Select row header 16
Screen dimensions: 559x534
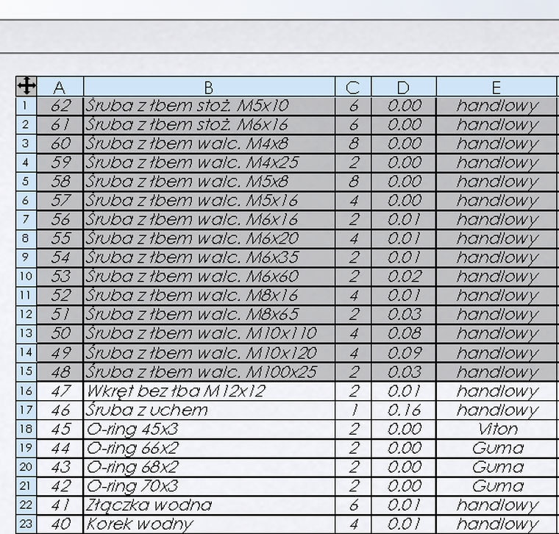[x=26, y=391]
